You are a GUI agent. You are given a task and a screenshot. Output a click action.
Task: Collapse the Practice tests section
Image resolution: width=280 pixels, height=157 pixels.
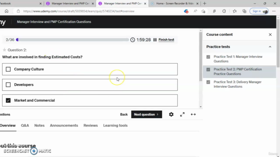click(x=270, y=47)
